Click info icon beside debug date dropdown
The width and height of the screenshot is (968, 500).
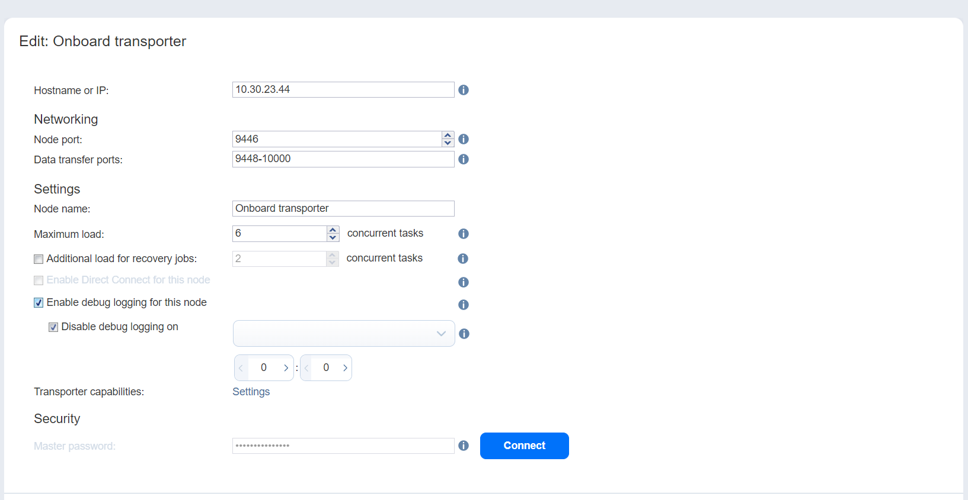[x=464, y=334]
